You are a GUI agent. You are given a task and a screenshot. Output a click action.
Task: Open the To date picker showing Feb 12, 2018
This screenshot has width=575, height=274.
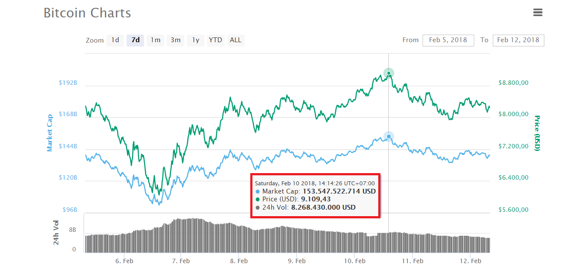point(518,40)
